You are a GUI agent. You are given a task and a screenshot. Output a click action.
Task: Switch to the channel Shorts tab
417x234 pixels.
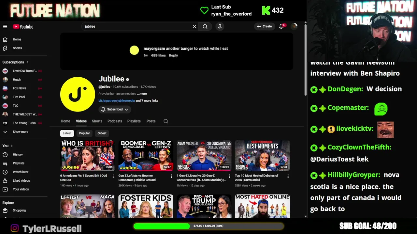[97, 121]
